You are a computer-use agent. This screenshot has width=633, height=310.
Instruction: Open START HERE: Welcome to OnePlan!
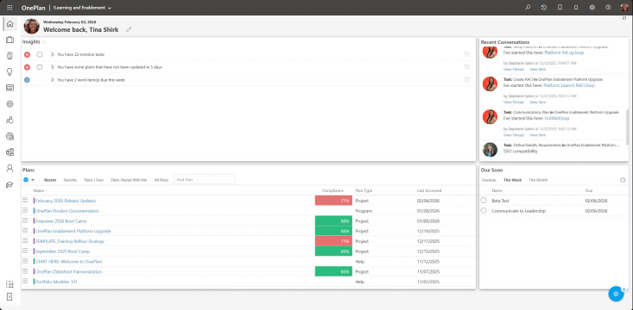68,261
